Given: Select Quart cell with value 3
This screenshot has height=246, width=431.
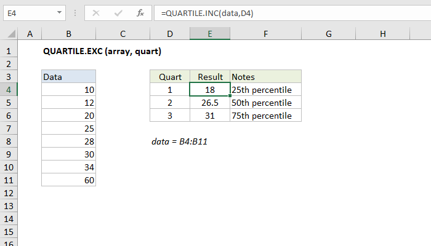Looking at the screenshot, I should pyautogui.click(x=170, y=116).
